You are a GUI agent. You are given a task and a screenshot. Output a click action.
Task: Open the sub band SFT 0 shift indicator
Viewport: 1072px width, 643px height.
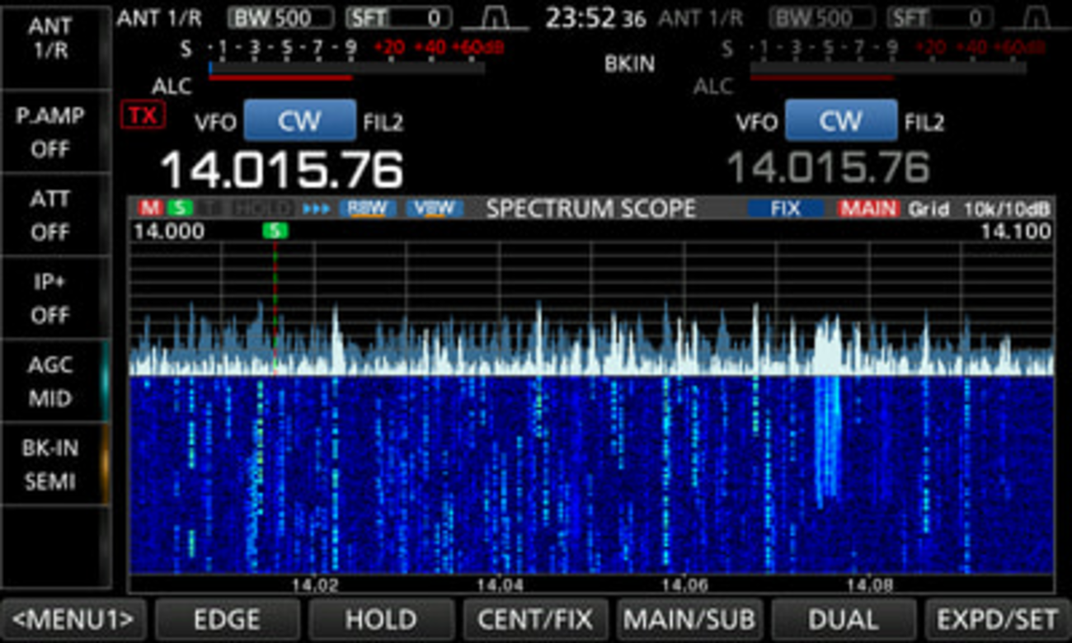point(941,18)
